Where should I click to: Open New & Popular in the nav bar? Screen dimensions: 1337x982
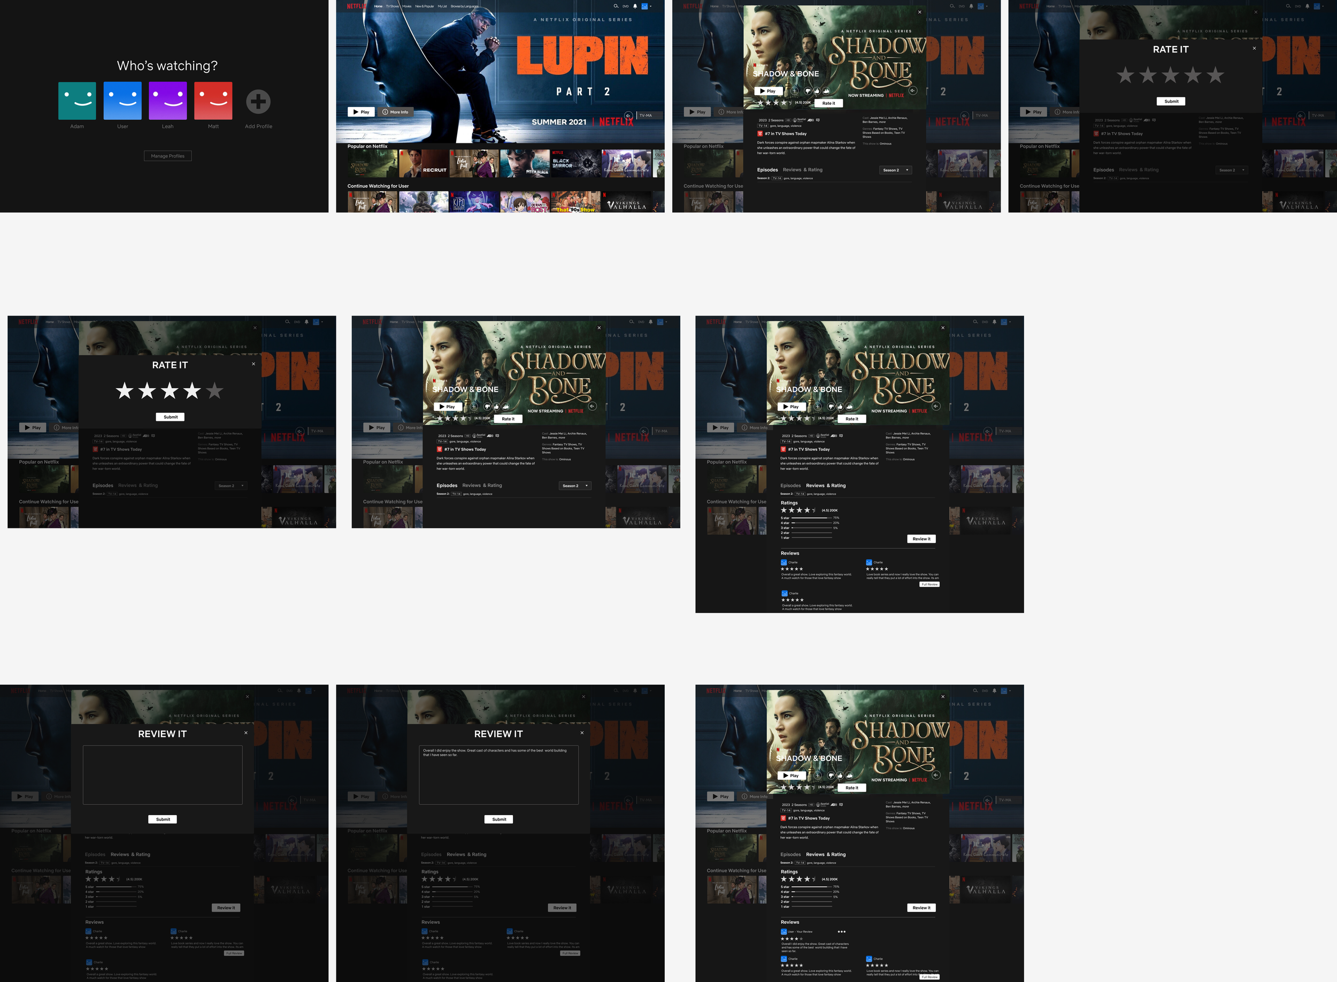424,6
